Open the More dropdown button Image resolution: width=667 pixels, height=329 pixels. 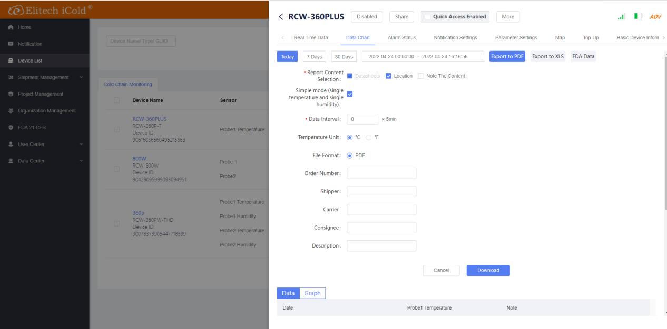point(508,17)
